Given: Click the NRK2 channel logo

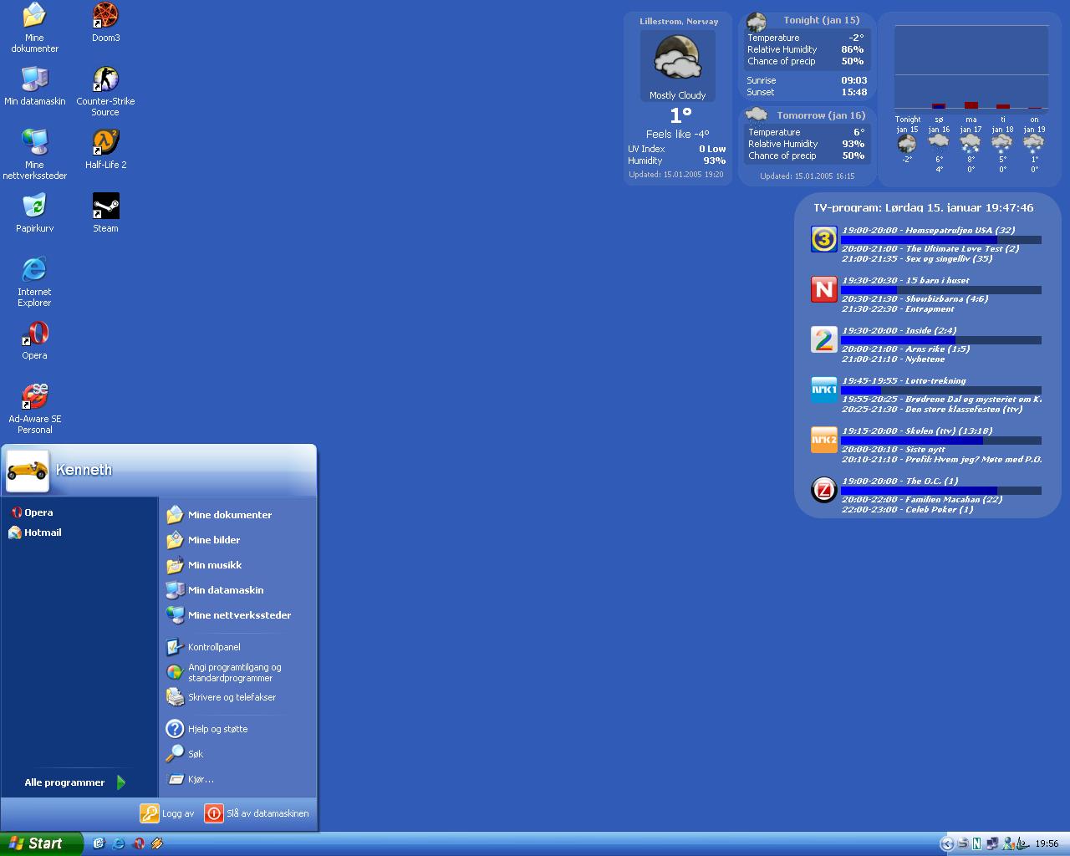Looking at the screenshot, I should [824, 440].
